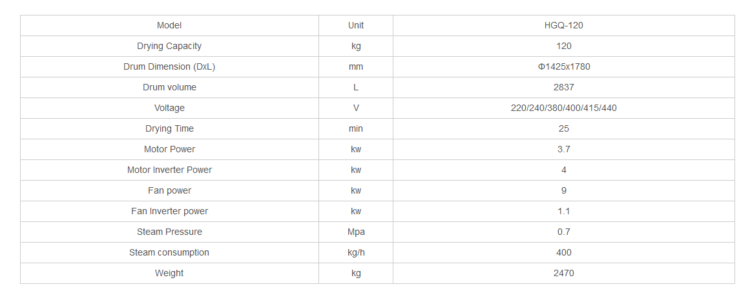750x302 pixels.
Task: Select the Voltage row label
Action: (169, 108)
